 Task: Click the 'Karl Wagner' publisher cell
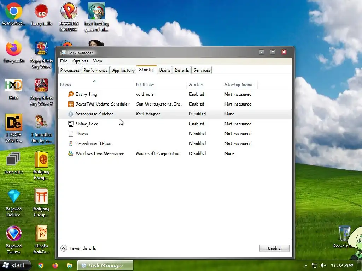(x=148, y=114)
